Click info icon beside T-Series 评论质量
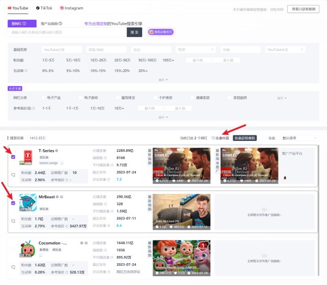 tap(108, 180)
